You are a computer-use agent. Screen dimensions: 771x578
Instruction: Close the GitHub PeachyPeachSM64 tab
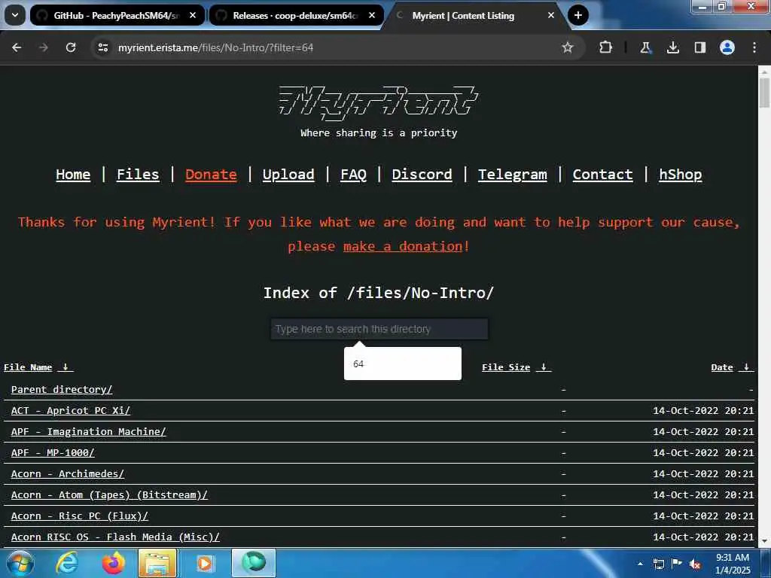[193, 15]
